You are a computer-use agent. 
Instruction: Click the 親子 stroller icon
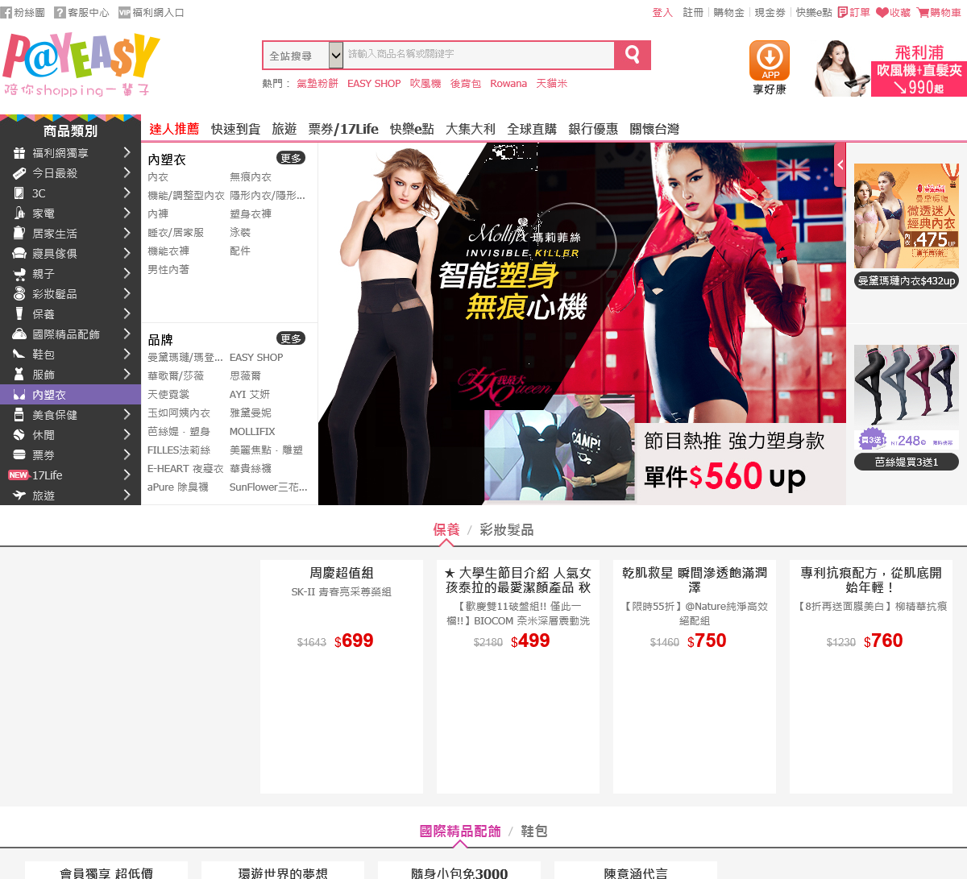[19, 274]
